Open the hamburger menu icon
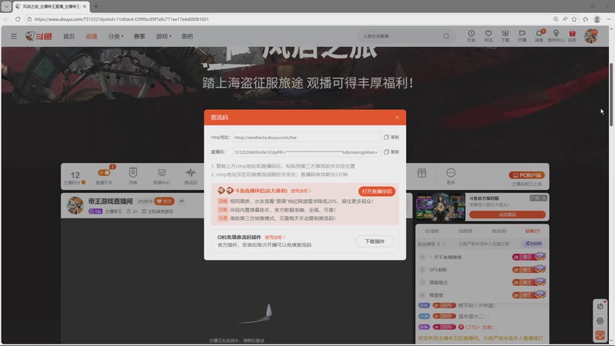Viewport: 615px width, 346px height. (x=14, y=36)
